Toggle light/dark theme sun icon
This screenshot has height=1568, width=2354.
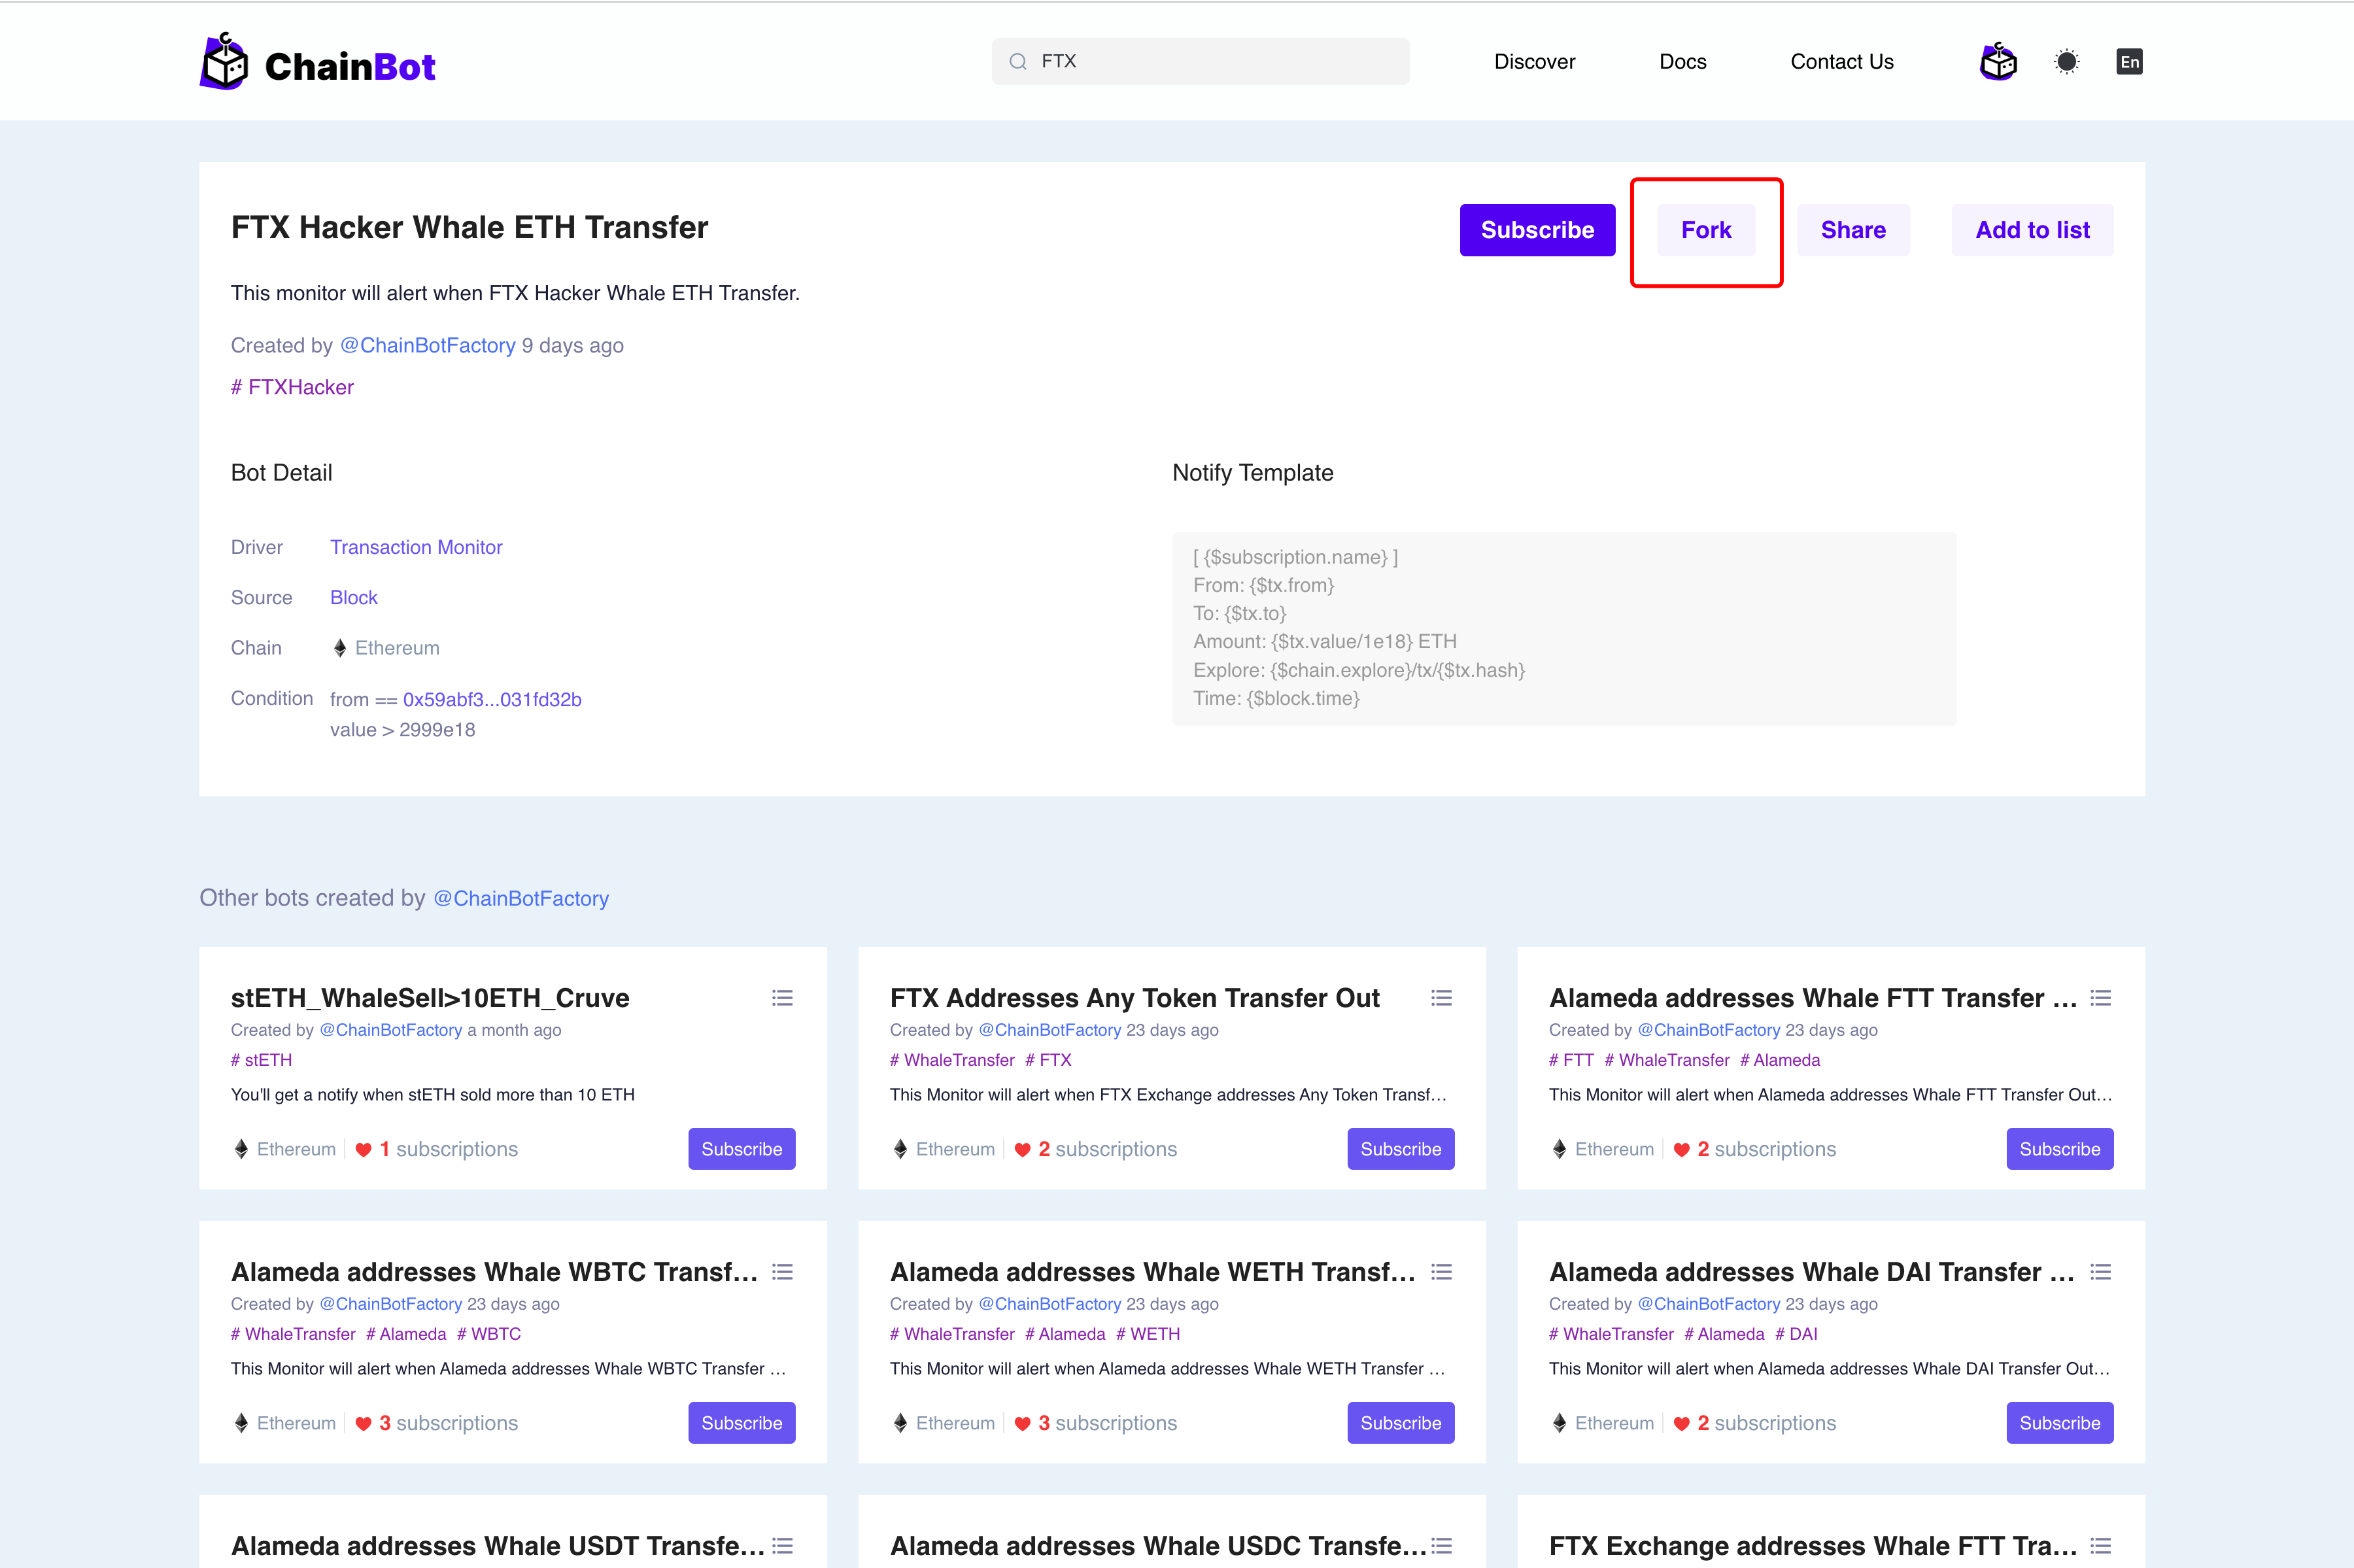pyautogui.click(x=2067, y=62)
